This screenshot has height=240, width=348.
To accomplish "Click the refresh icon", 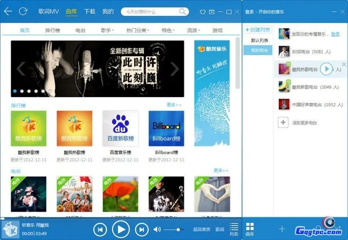I will [x=23, y=11].
